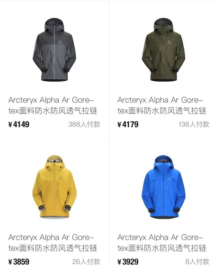Click the Arcteryx logo on gray jacket
Screen dimensions: 218x268
tap(60, 42)
